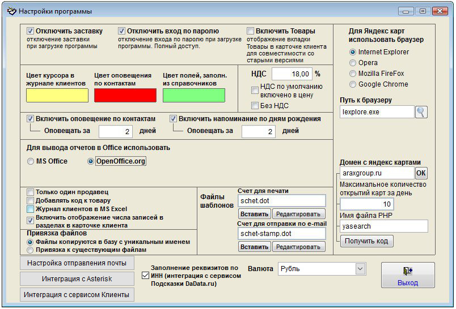The width and height of the screenshot is (456, 309).
Task: Uncheck 'Отключить вход по паролю'
Action: pyautogui.click(x=121, y=31)
